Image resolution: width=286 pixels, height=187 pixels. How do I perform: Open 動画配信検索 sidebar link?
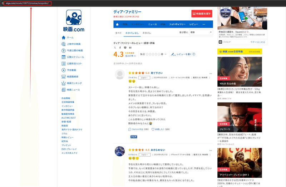pyautogui.click(x=68, y=114)
